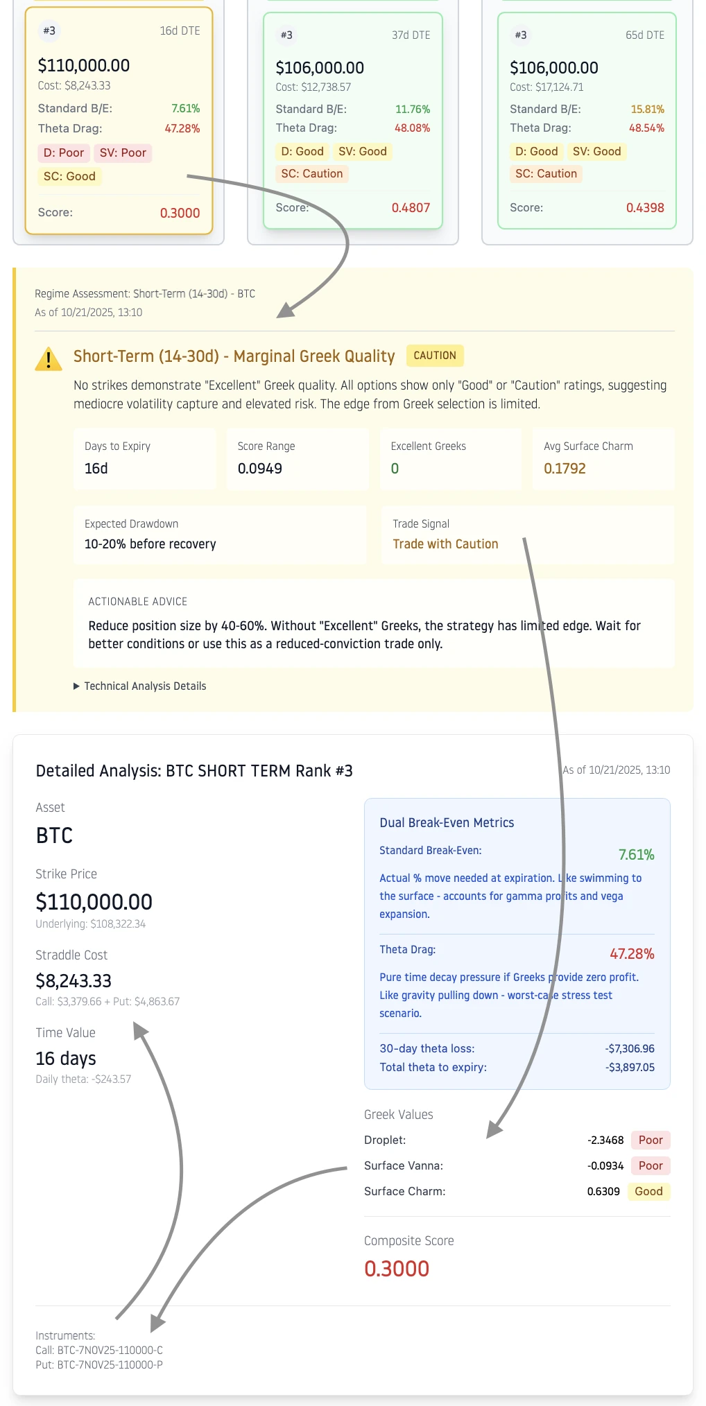Click the CAUTION label next to the heading
The width and height of the screenshot is (706, 1406).
(x=434, y=355)
